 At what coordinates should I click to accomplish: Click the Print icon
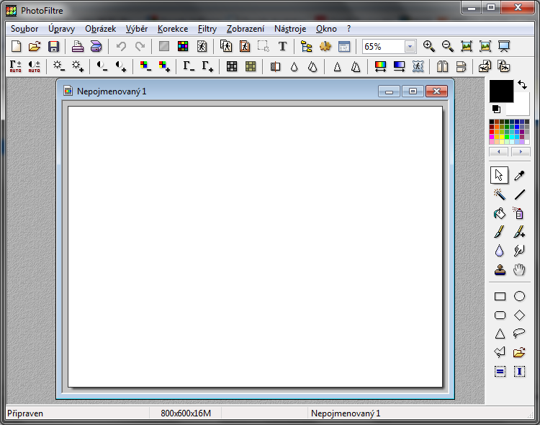point(78,46)
